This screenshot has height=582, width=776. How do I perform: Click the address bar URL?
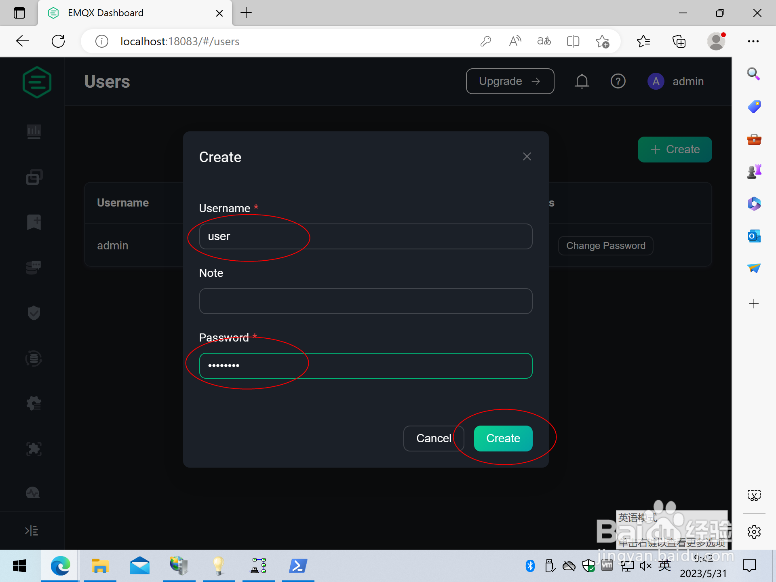tap(180, 41)
